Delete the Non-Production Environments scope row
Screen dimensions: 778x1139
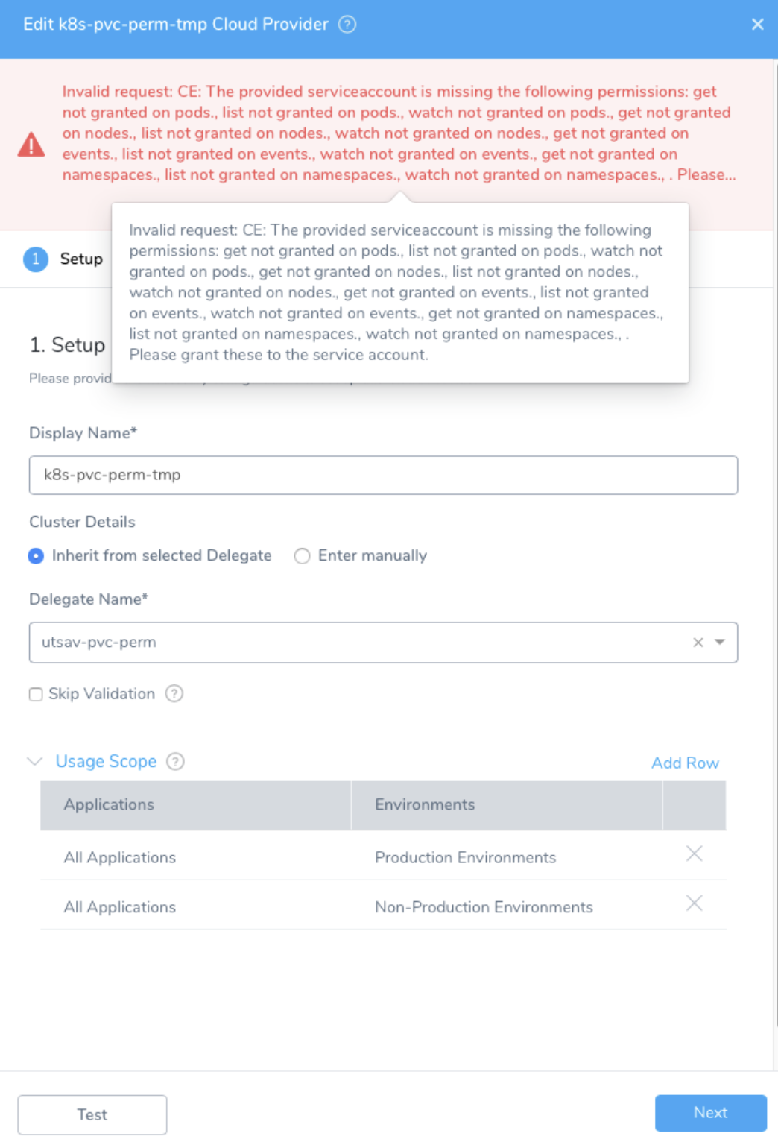(694, 904)
